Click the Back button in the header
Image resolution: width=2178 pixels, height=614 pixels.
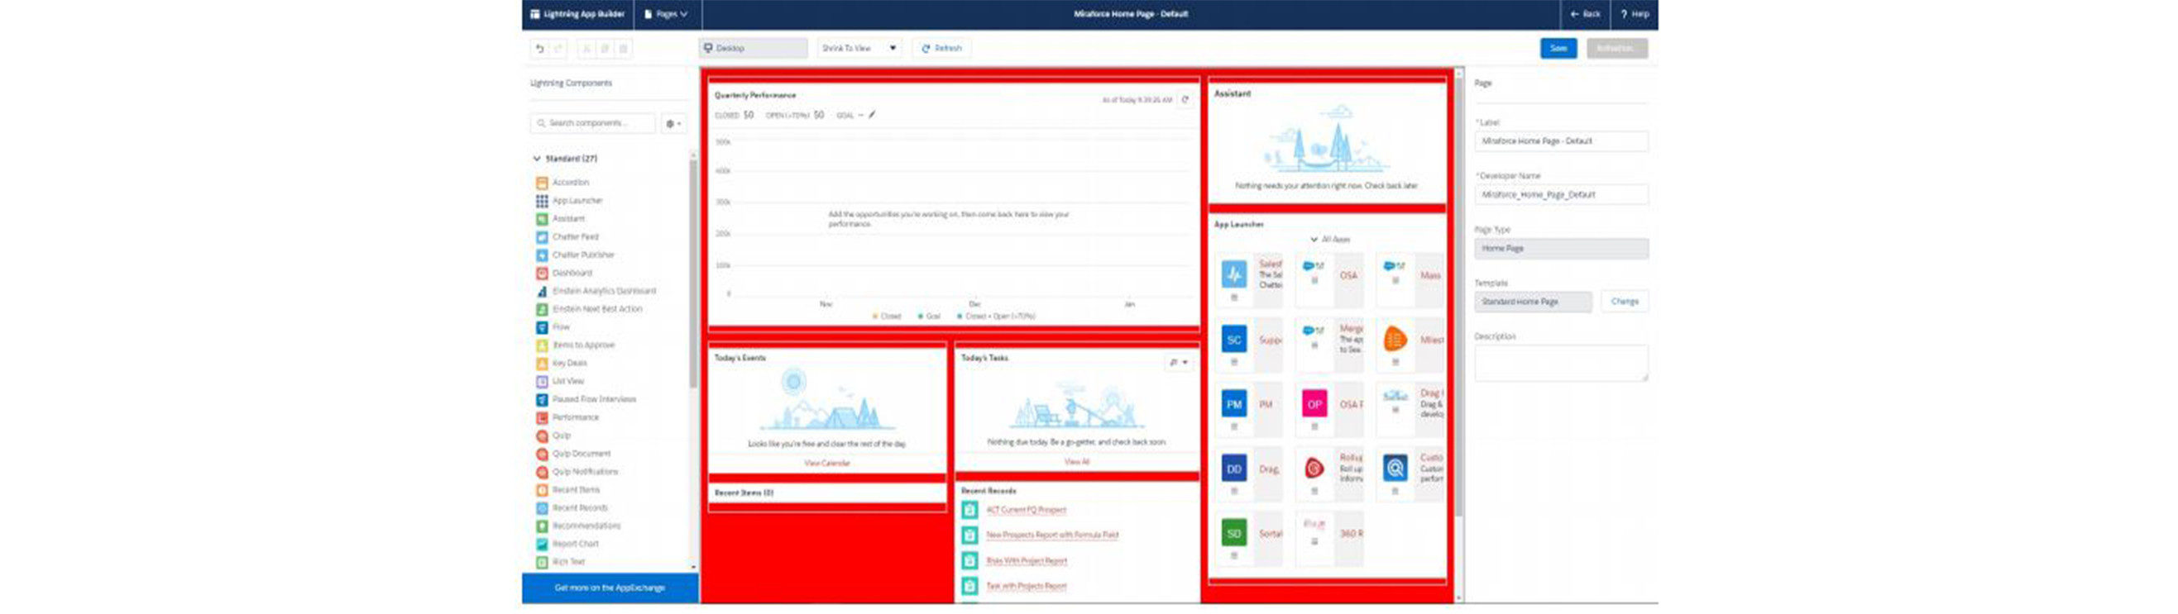1585,14
